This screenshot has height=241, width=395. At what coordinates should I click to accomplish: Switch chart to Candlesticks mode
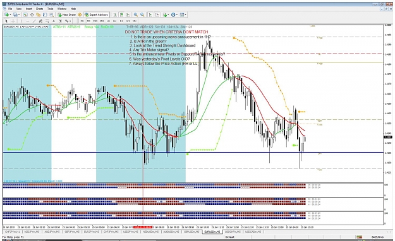(121, 15)
